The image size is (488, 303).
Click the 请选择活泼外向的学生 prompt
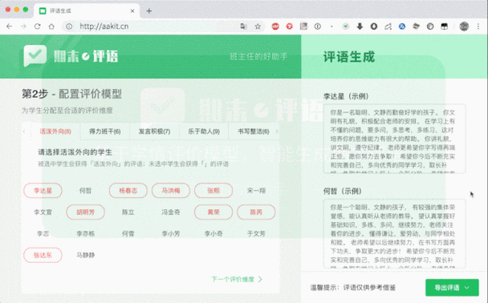(75, 152)
